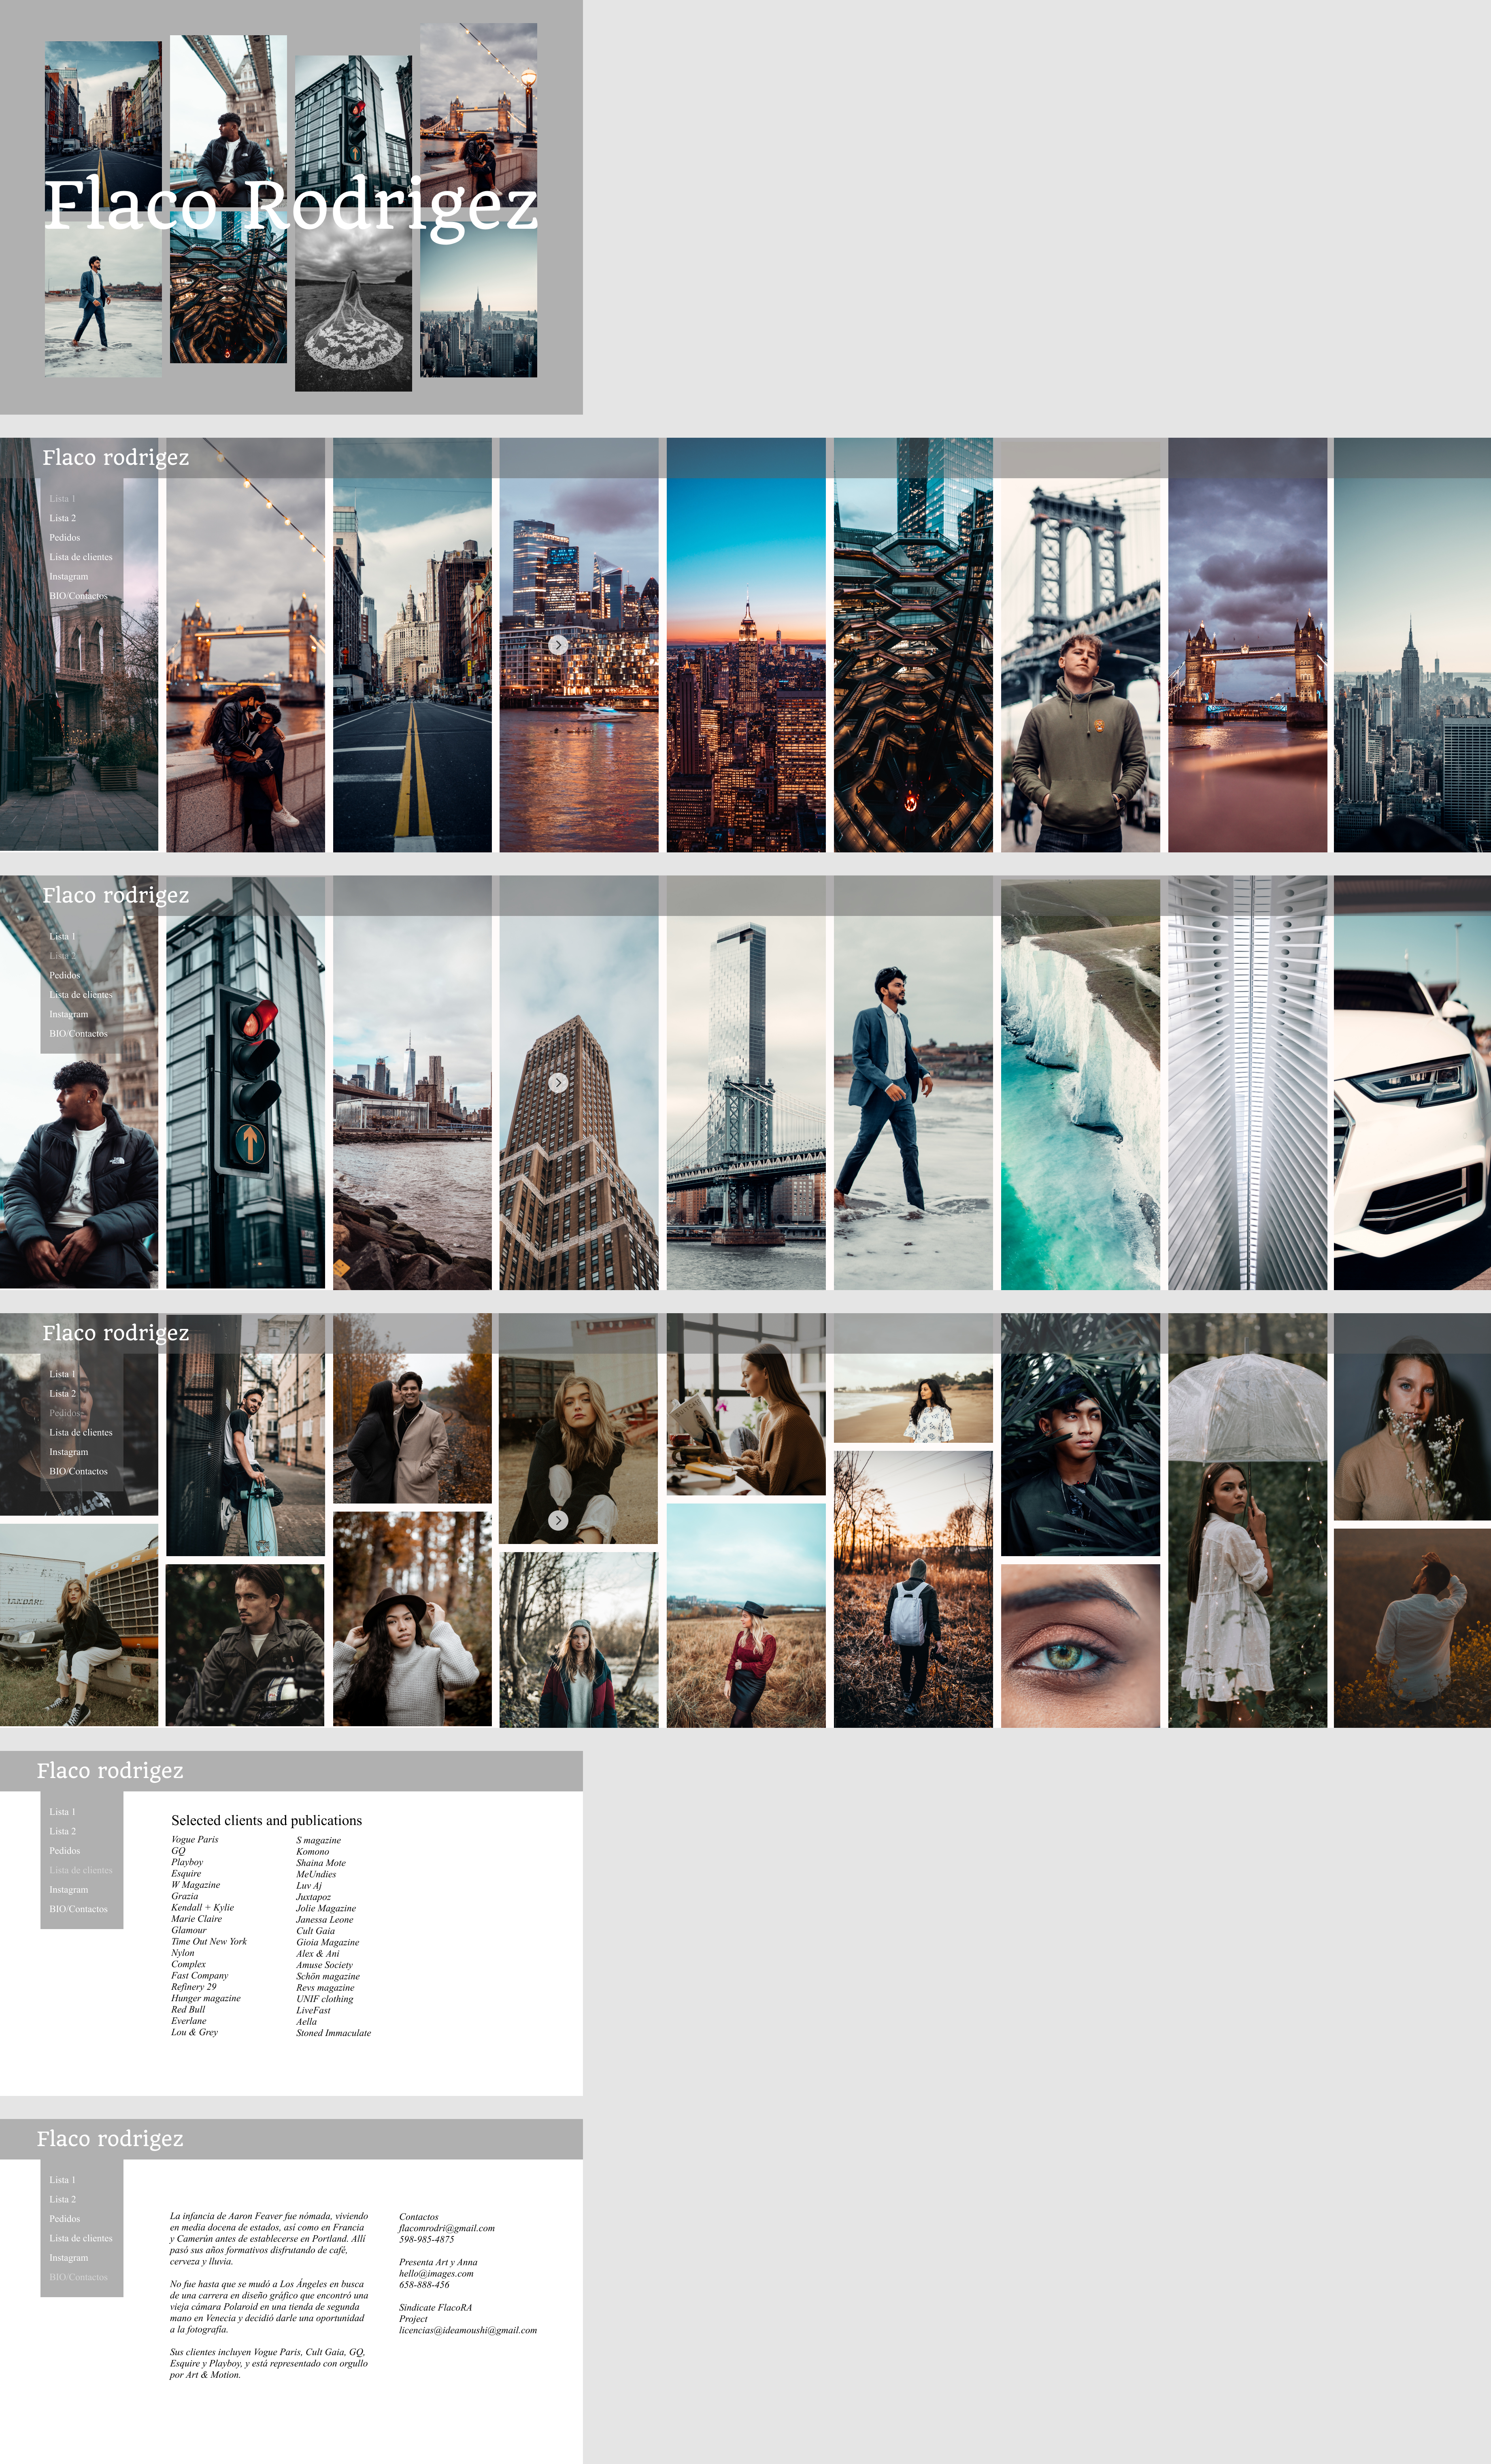Image resolution: width=1491 pixels, height=2464 pixels.
Task: Click Red Bull in the clients list
Action: click(x=188, y=2010)
